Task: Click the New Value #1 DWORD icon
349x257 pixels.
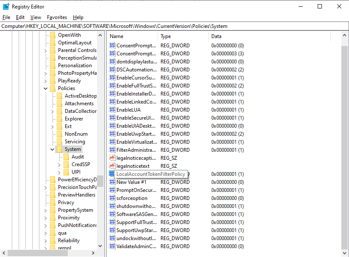Action: (112, 182)
